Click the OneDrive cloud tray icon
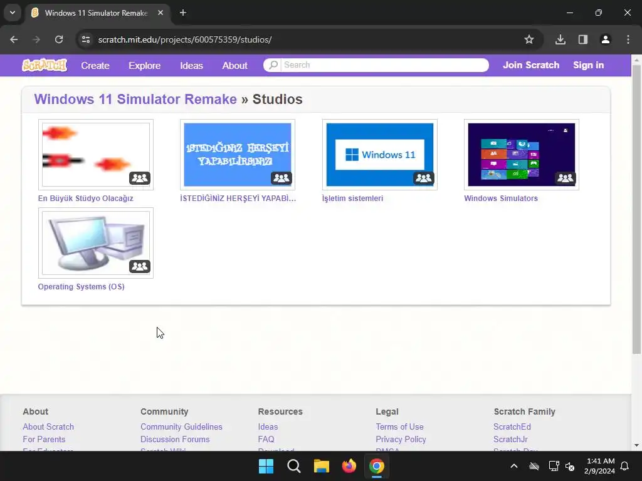 pos(534,466)
